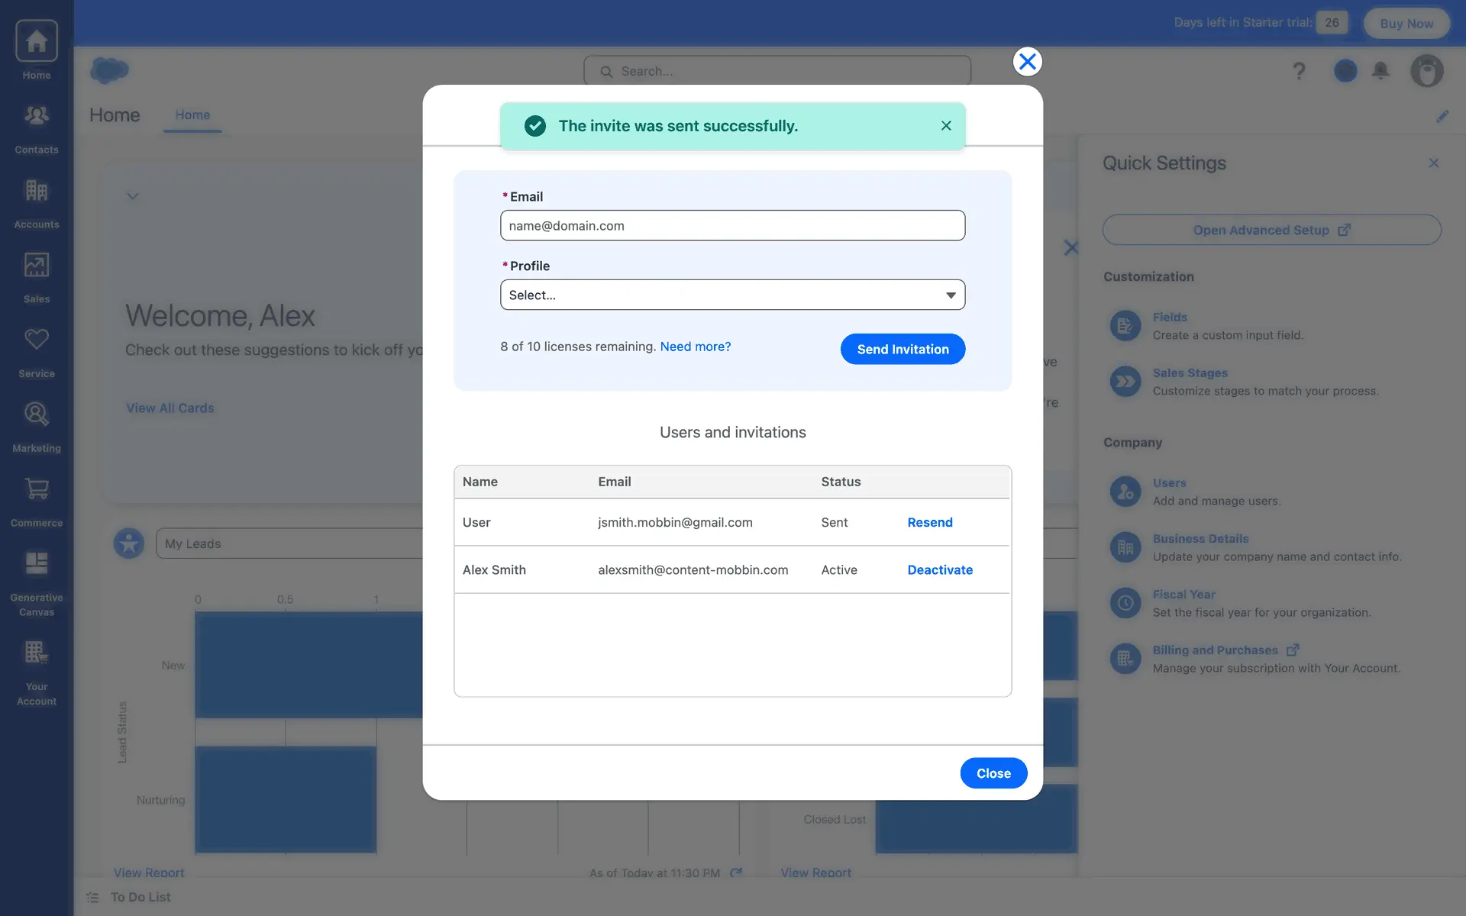Viewport: 1466px width, 916px height.
Task: Click the Email input field
Action: click(732, 225)
